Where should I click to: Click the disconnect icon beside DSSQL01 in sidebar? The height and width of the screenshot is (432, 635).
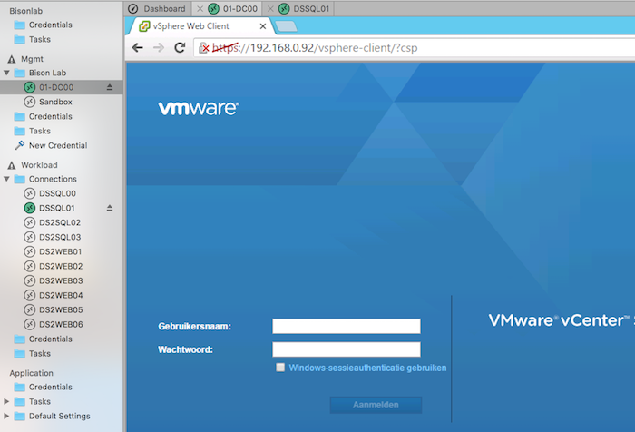[x=110, y=208]
